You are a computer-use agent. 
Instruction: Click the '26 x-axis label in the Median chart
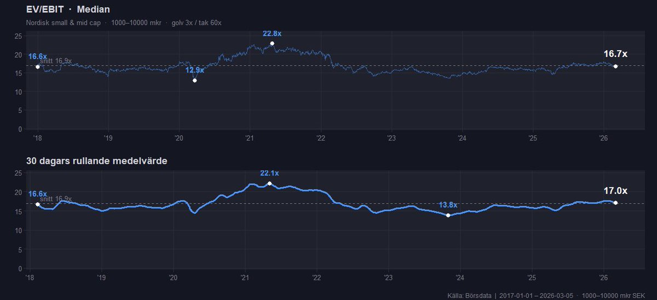click(603, 138)
